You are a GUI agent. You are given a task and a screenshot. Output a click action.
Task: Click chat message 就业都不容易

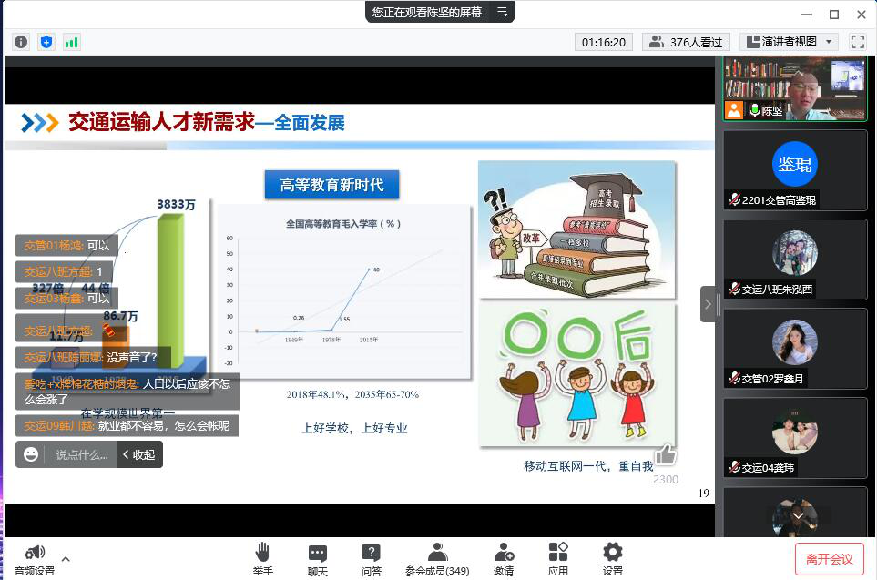pos(127,425)
